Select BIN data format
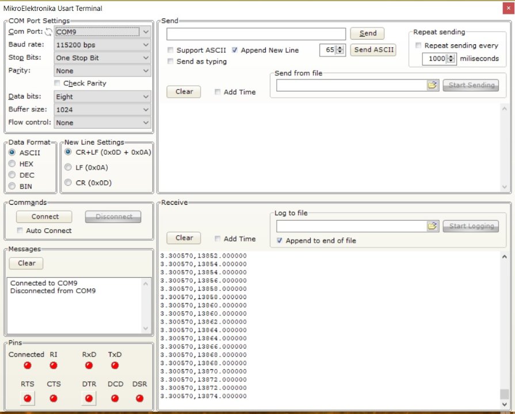 coord(12,186)
